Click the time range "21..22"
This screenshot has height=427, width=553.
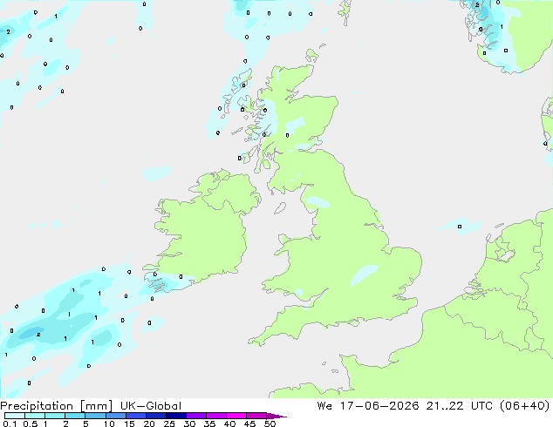444,406
